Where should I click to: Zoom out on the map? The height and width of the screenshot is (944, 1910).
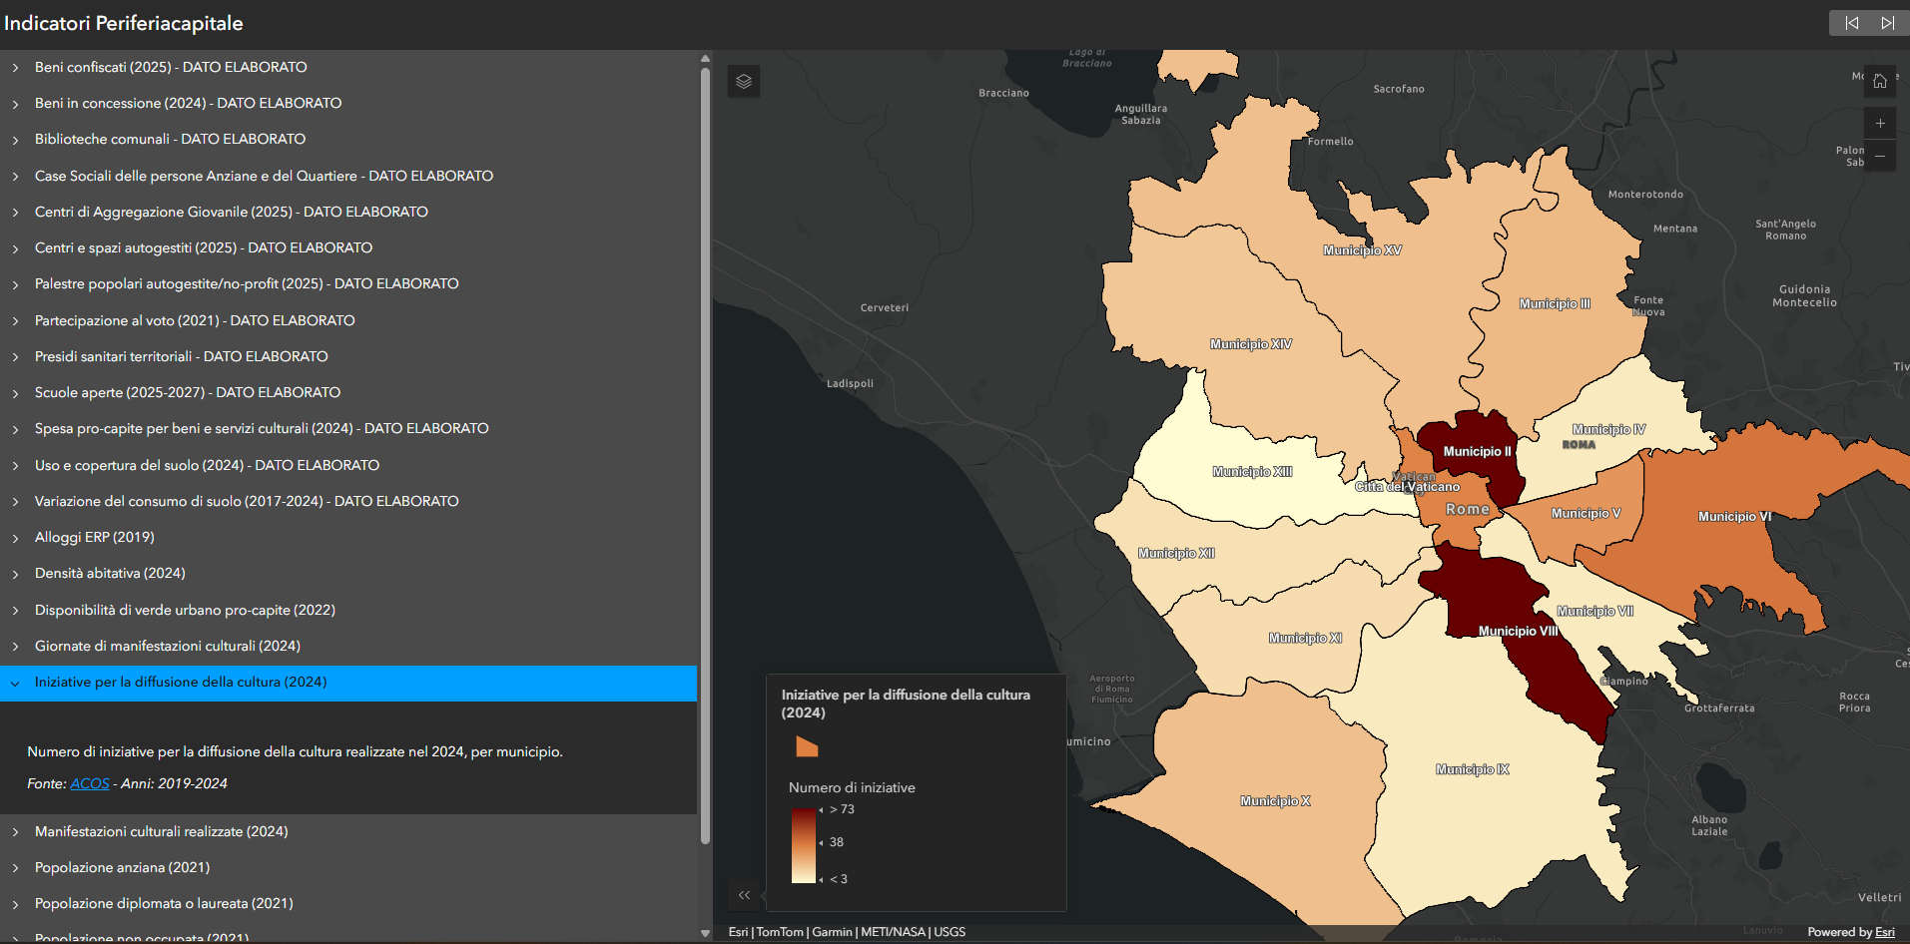pyautogui.click(x=1880, y=156)
